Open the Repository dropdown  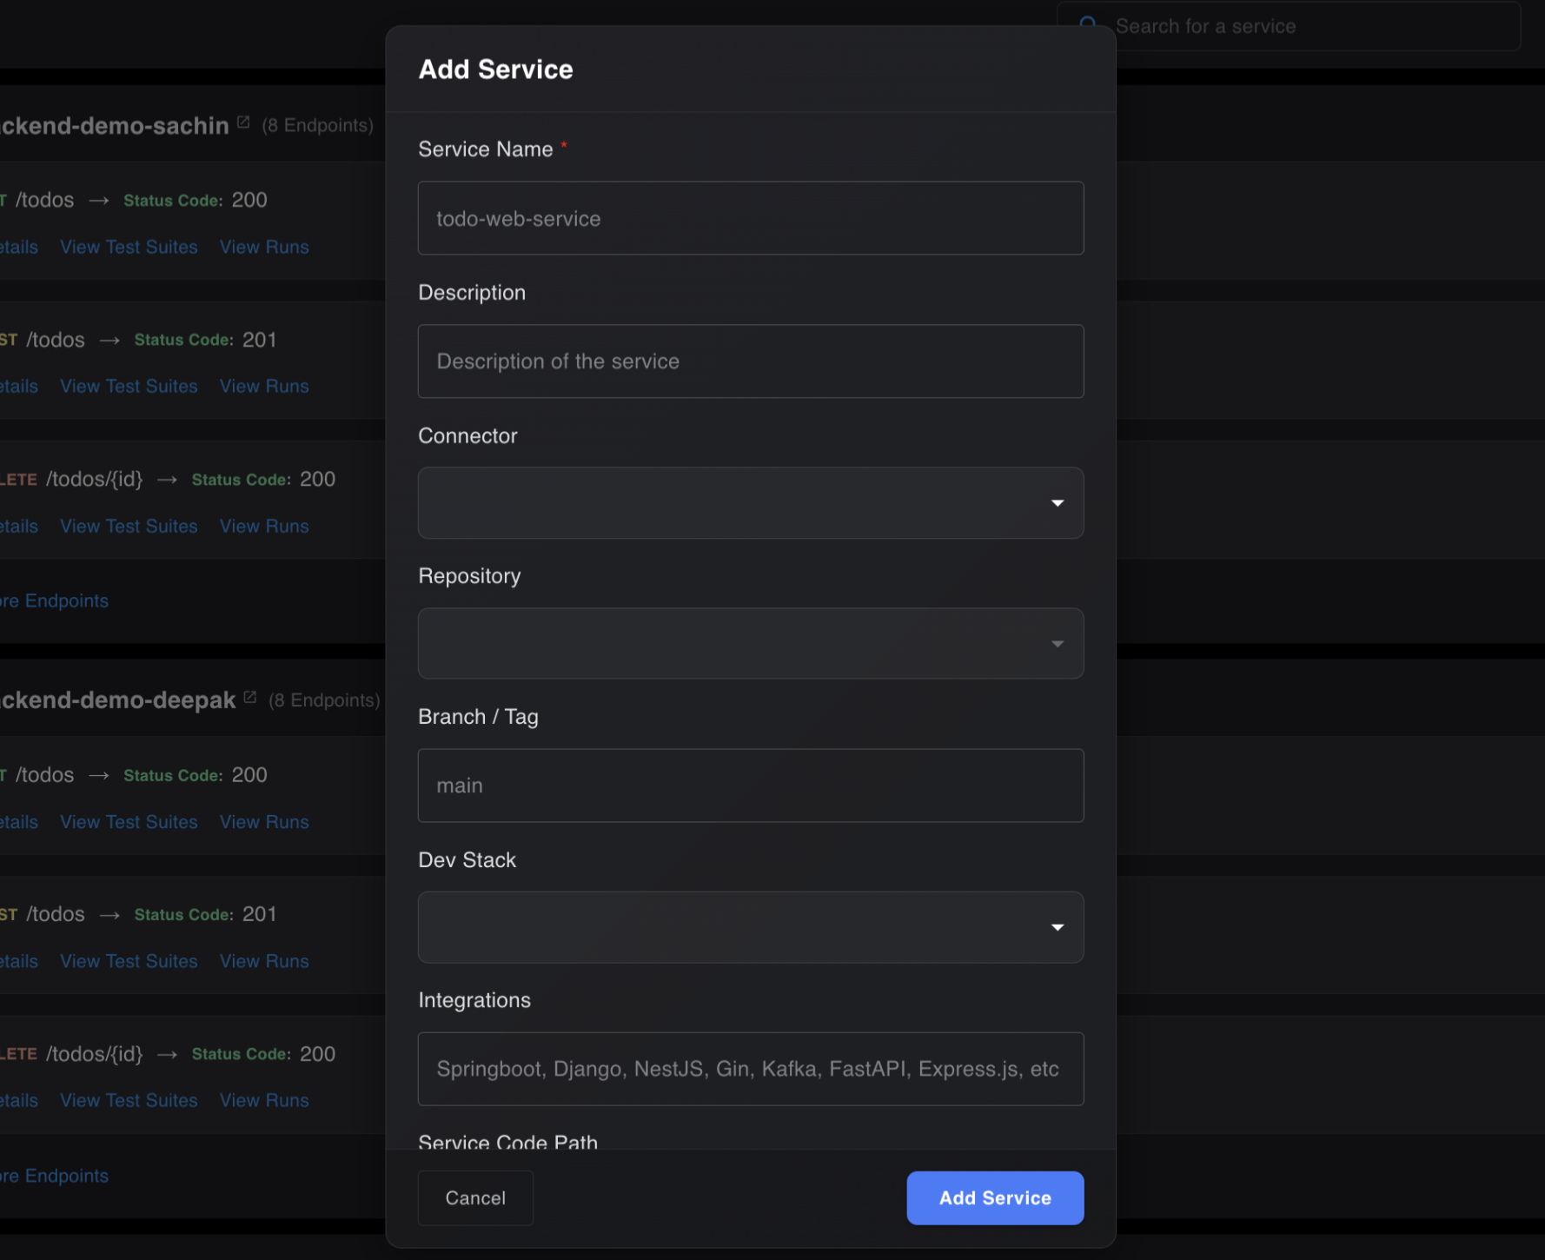point(750,644)
